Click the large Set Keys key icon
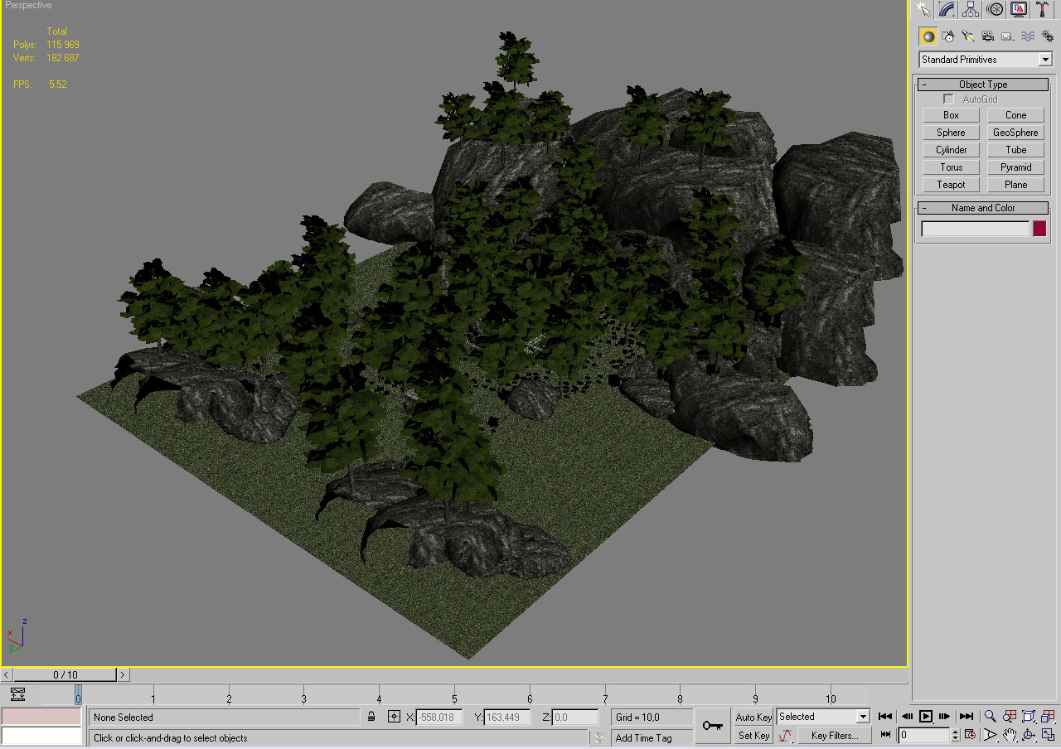The image size is (1061, 749). 712,726
